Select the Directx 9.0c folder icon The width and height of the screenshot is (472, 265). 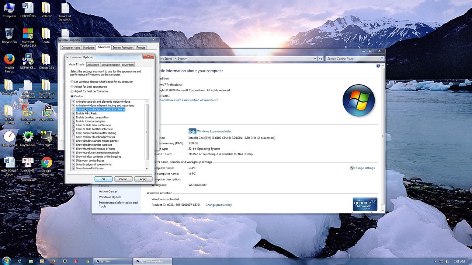[46, 61]
